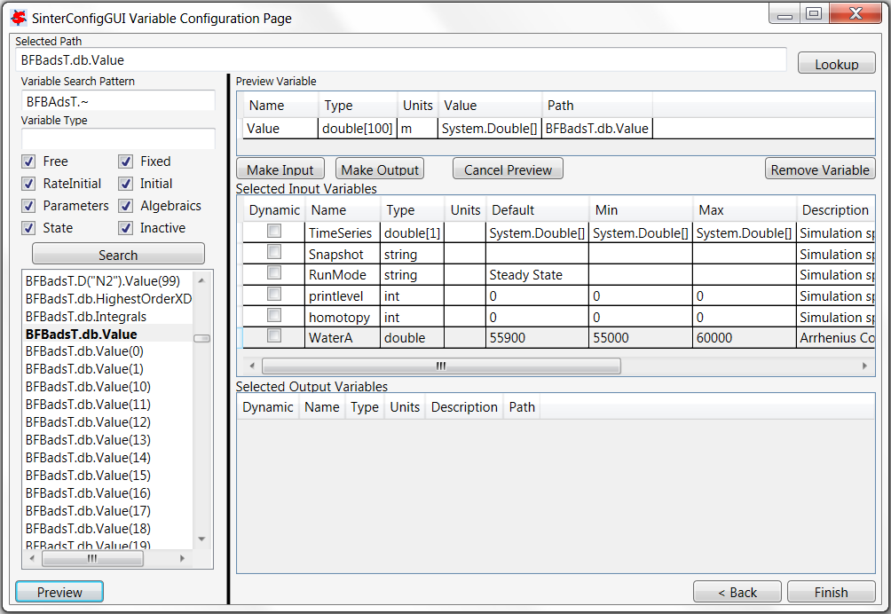Image resolution: width=891 pixels, height=614 pixels.
Task: Toggle the RateInitial checkbox
Action: (30, 184)
